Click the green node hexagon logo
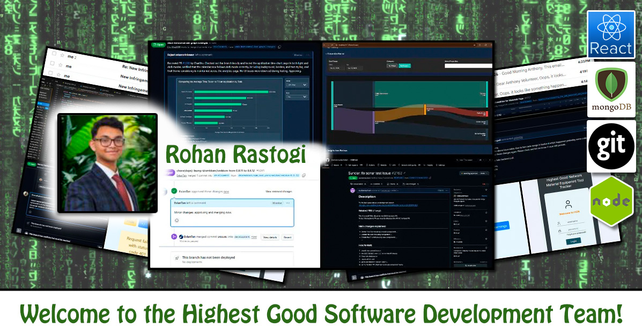642x336 pixels. [x=611, y=201]
